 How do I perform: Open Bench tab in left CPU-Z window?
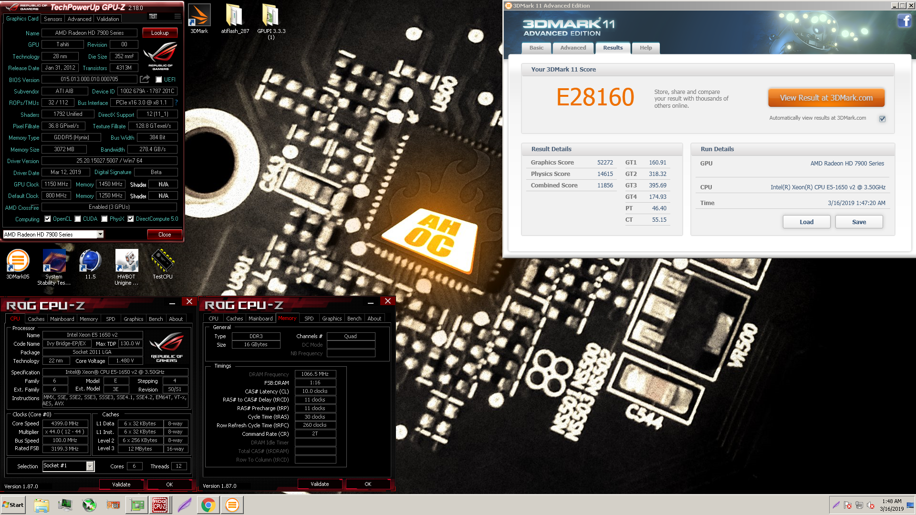(x=156, y=319)
